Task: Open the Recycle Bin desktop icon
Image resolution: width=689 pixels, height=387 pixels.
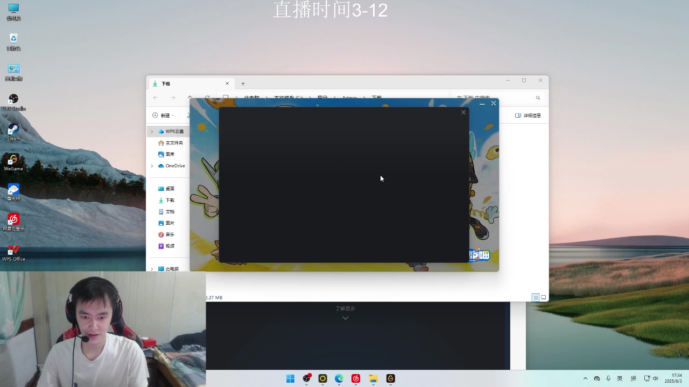Action: pyautogui.click(x=13, y=42)
